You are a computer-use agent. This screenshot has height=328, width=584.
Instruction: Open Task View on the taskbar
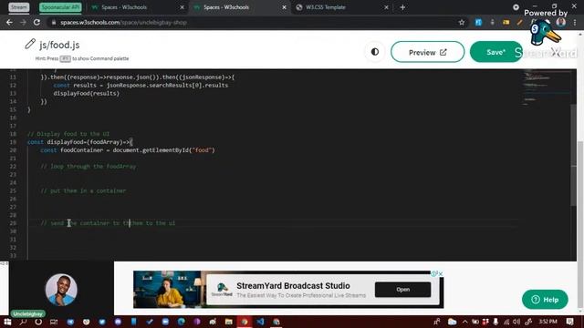click(54, 322)
